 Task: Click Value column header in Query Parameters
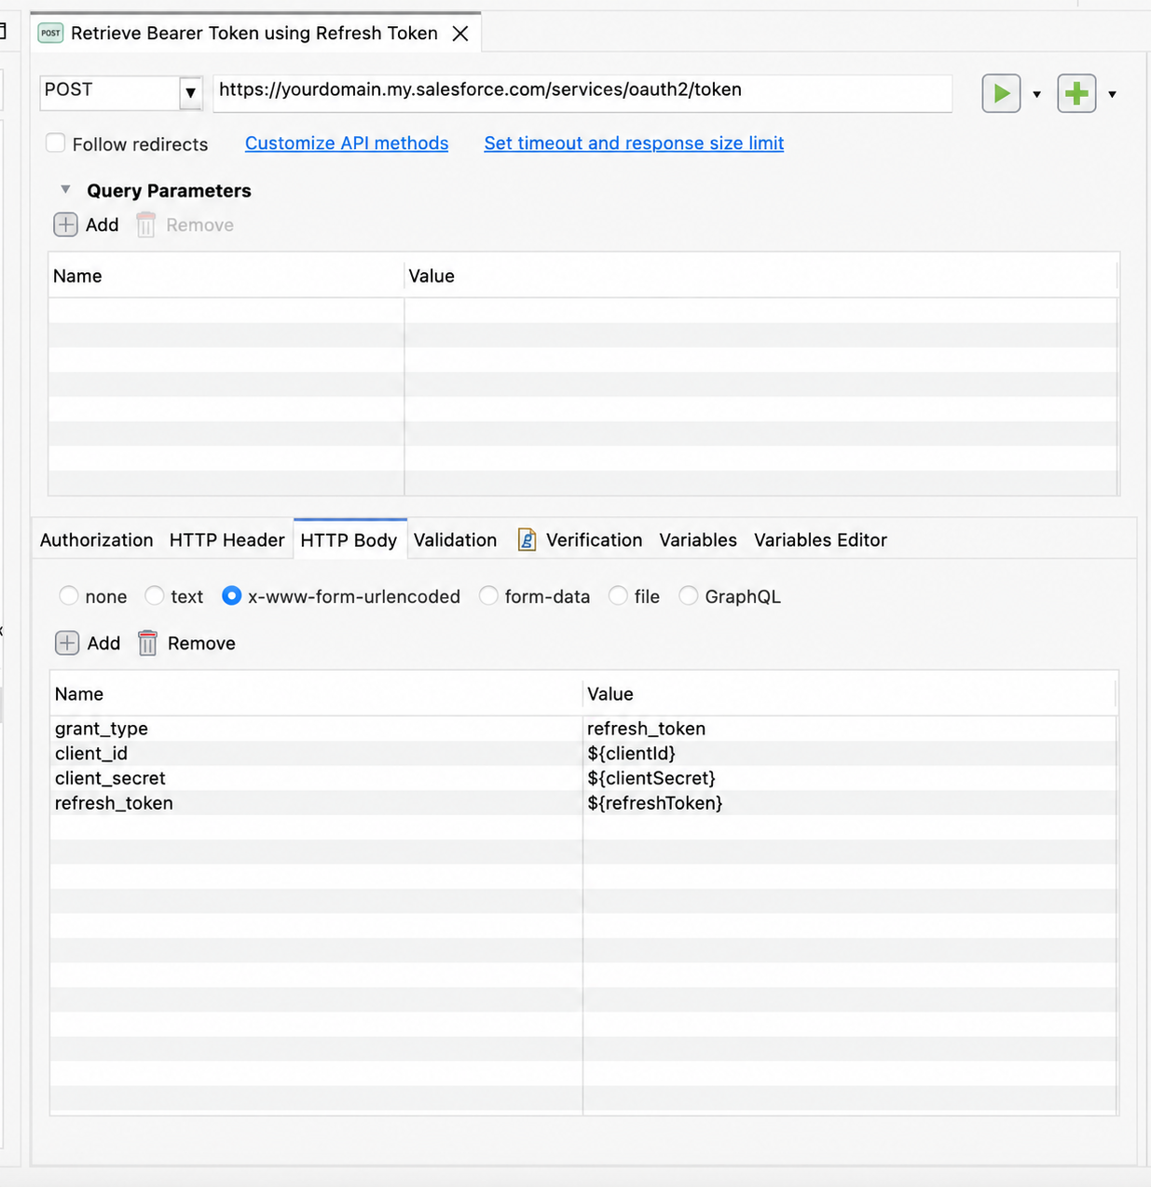coord(760,276)
